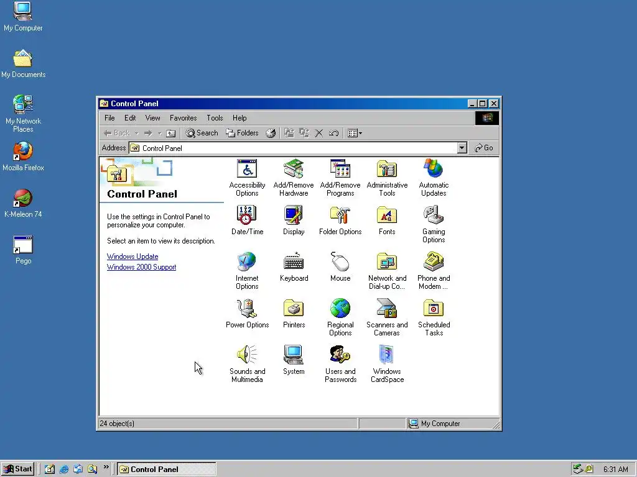Viewport: 637px width, 477px height.
Task: Open Add/Remove Hardware
Action: pyautogui.click(x=294, y=177)
